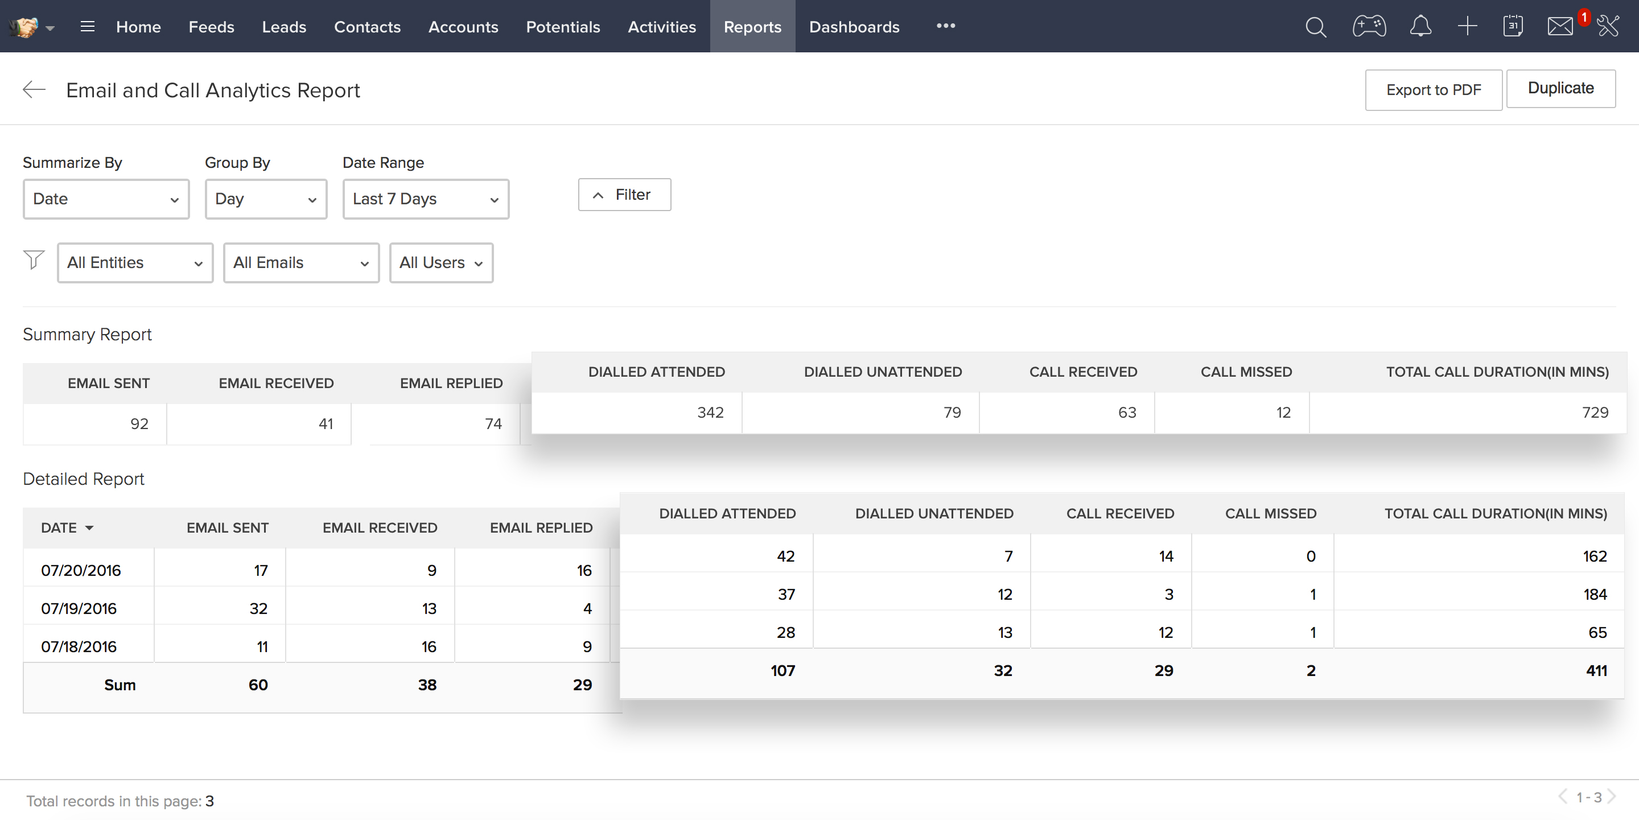The height and width of the screenshot is (820, 1639).
Task: Click the Export to PDF button
Action: pyautogui.click(x=1433, y=90)
